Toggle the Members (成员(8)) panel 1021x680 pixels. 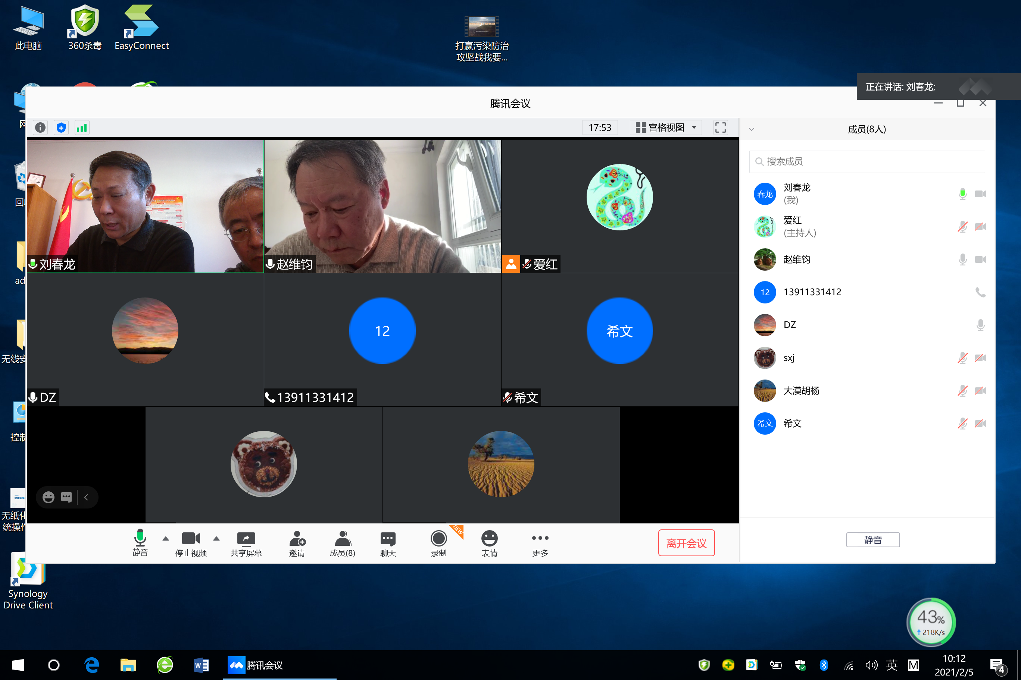(343, 544)
